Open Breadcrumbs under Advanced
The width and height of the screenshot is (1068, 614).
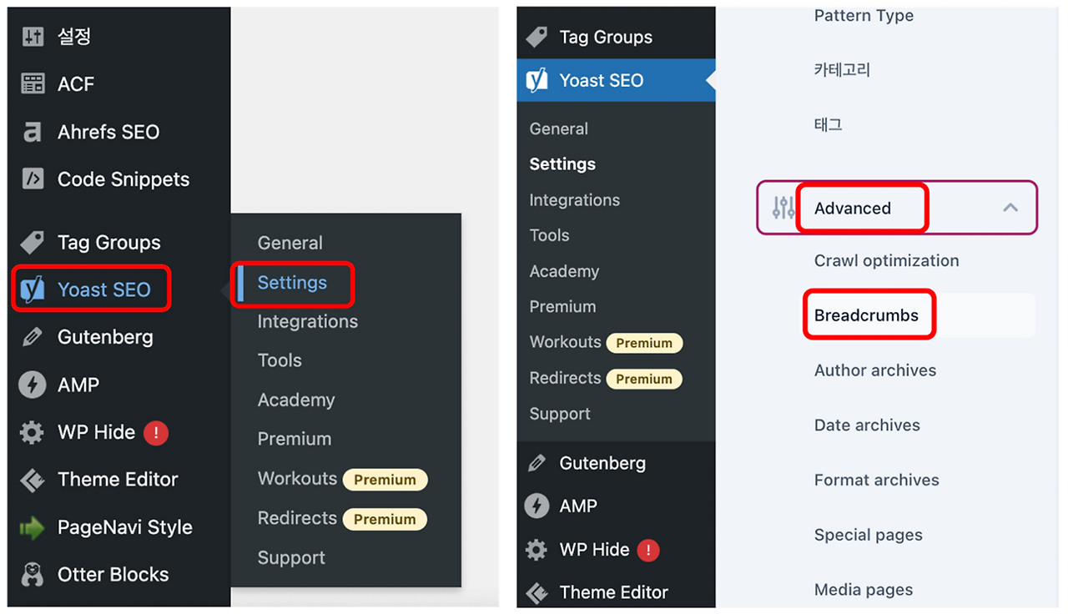click(x=866, y=315)
